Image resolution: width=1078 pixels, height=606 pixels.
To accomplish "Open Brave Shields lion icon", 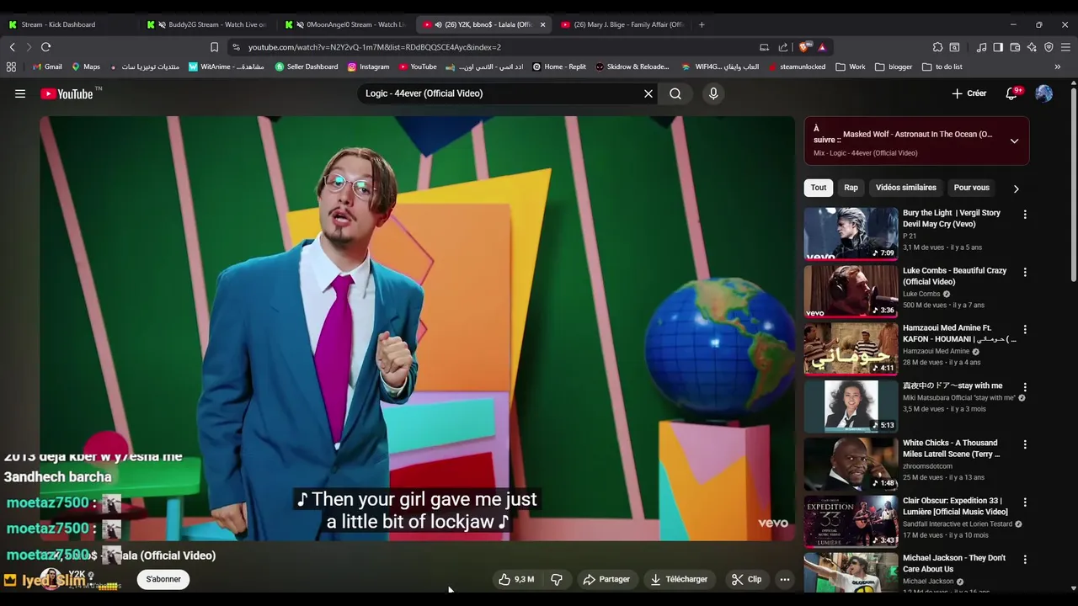I will tap(806, 47).
